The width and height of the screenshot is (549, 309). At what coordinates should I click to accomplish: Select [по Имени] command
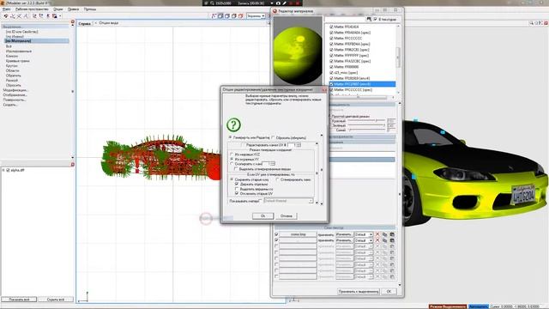tap(15, 36)
